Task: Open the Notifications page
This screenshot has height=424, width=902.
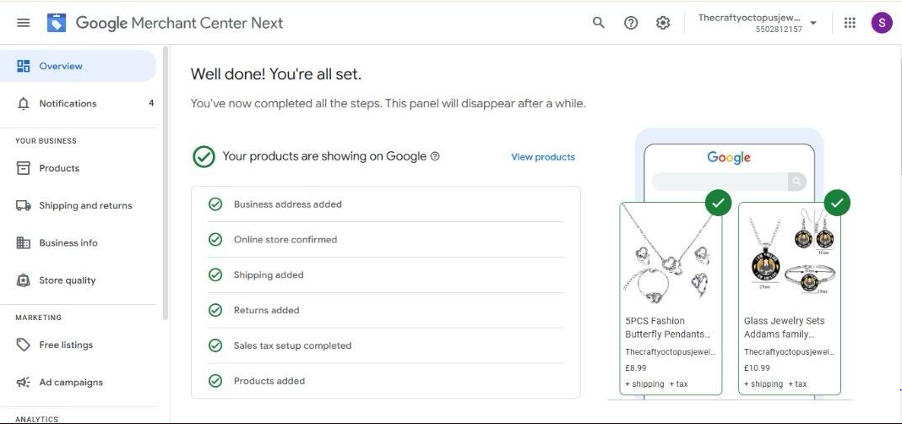Action: click(x=68, y=104)
